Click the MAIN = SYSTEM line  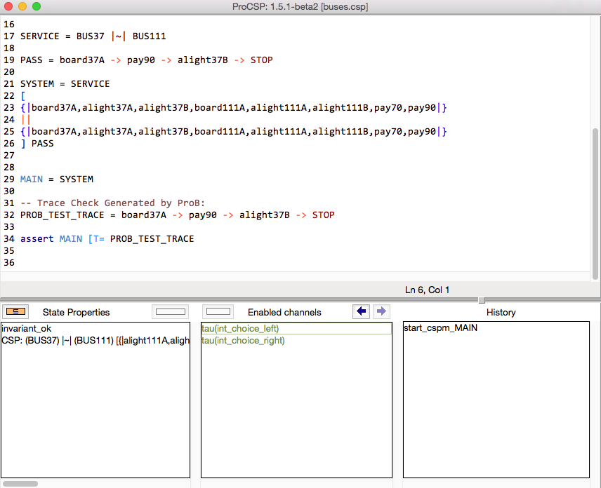[x=56, y=179]
